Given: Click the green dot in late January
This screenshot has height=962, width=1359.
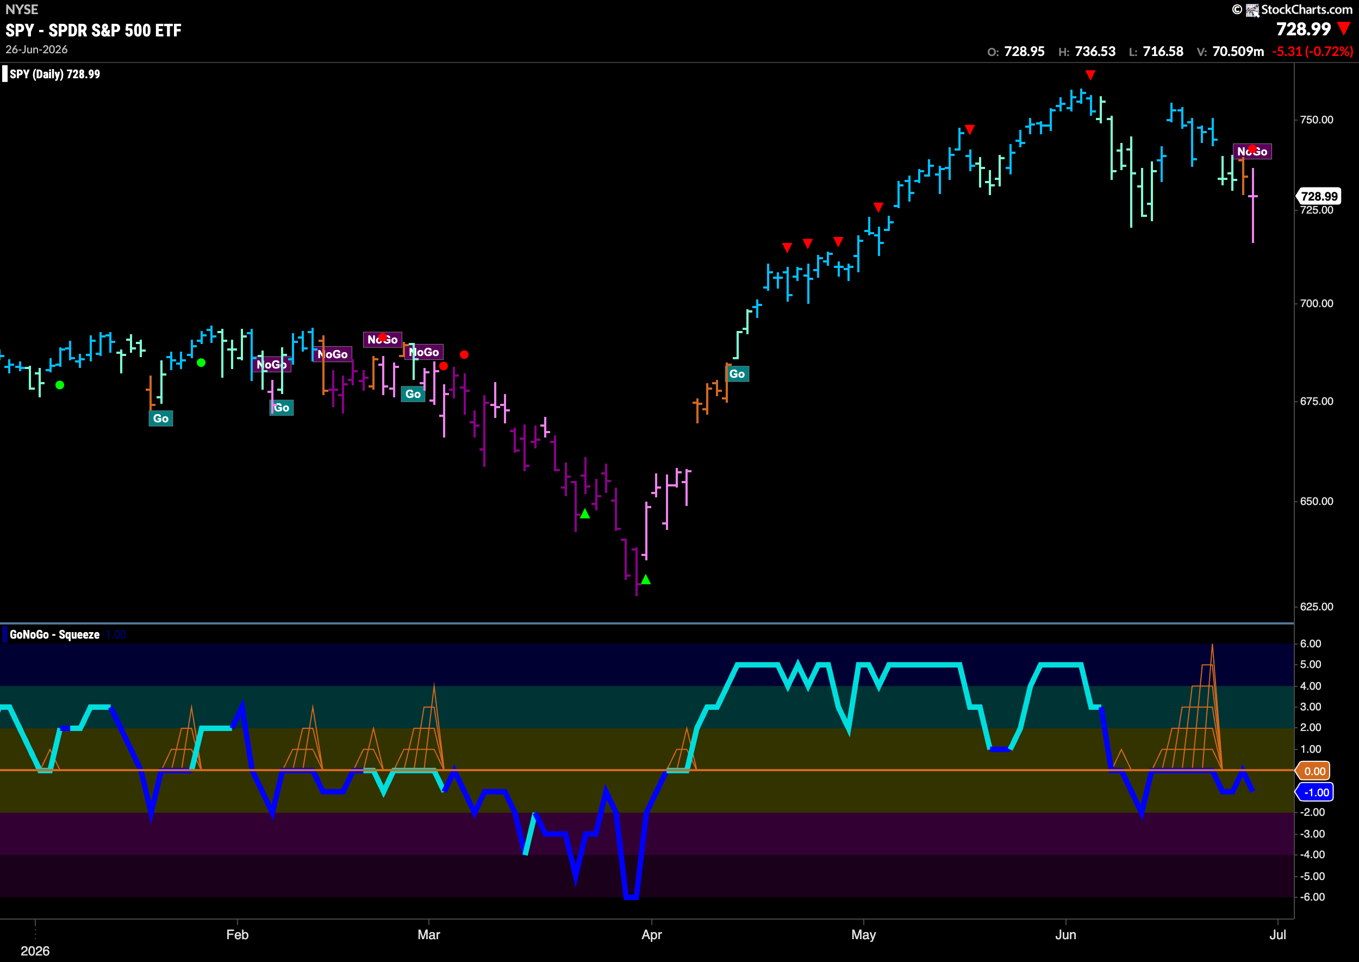Looking at the screenshot, I should click(x=202, y=363).
